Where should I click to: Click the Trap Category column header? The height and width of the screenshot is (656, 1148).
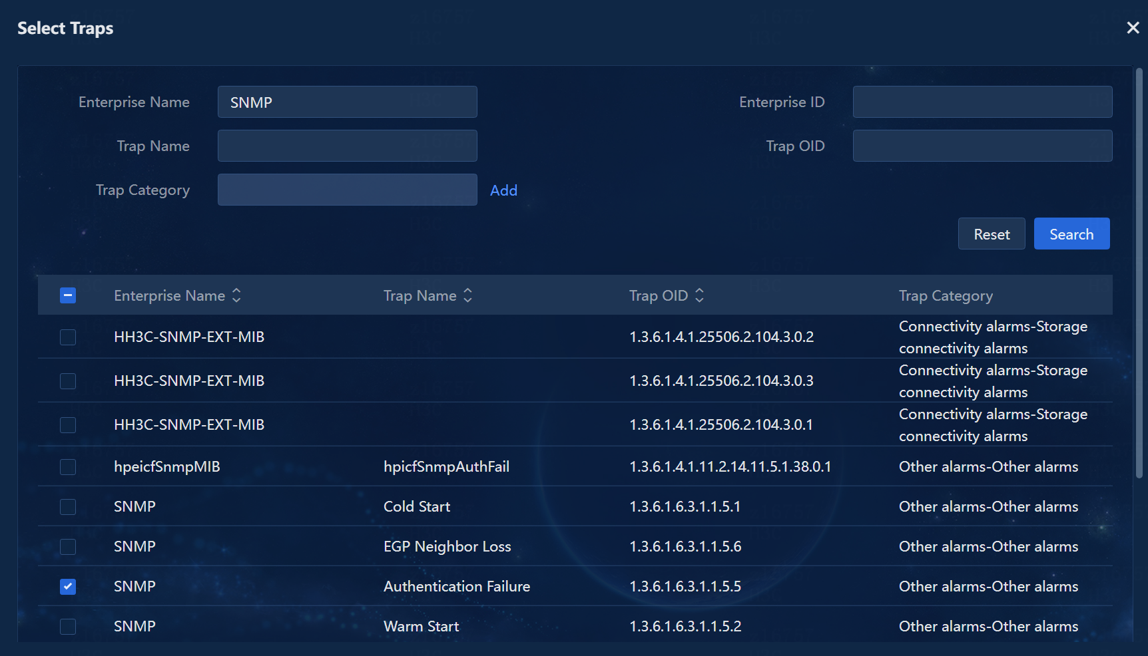pos(946,295)
